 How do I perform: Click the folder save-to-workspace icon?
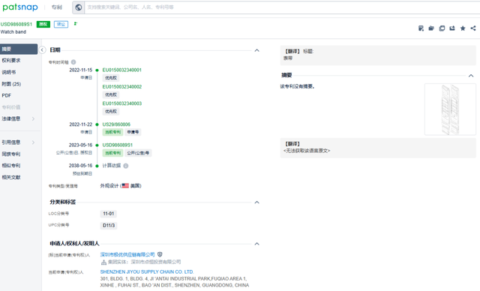[x=431, y=28]
